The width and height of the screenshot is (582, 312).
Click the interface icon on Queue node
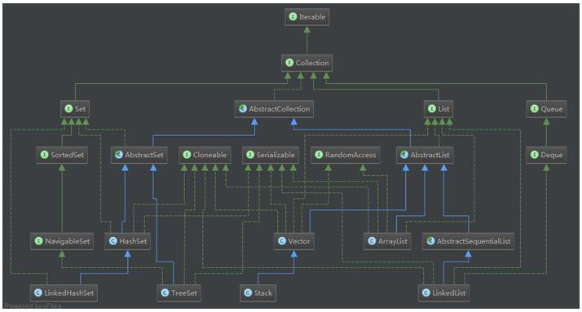[x=534, y=108]
